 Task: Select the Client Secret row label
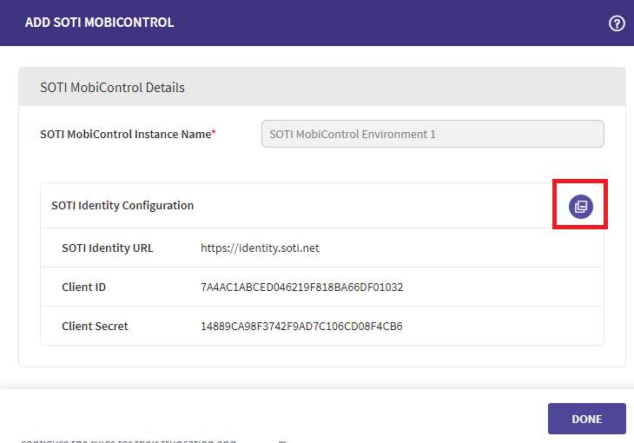click(x=95, y=327)
